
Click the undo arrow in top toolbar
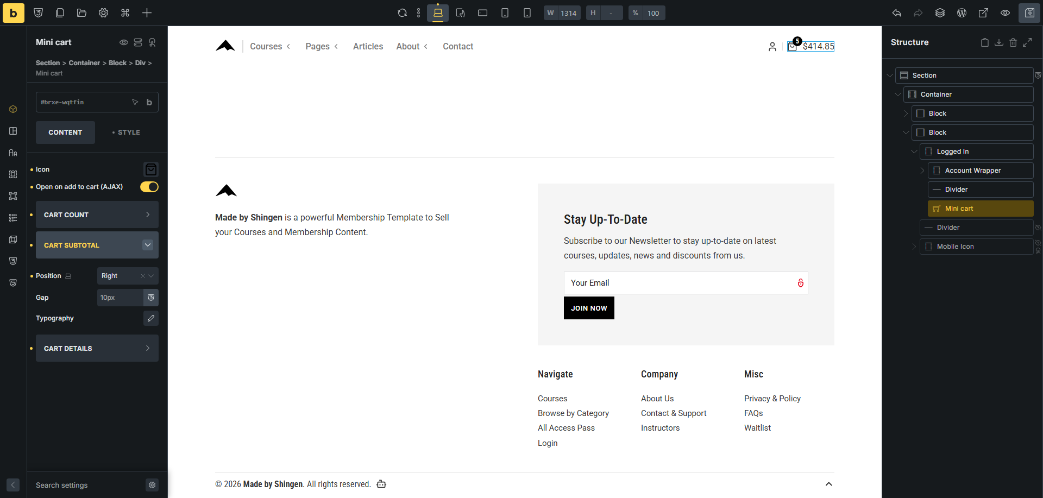896,13
